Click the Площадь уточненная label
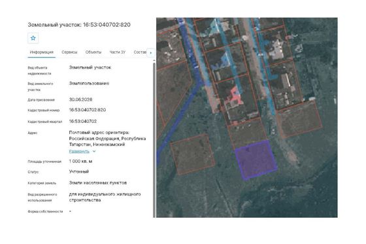 [x=44, y=162]
